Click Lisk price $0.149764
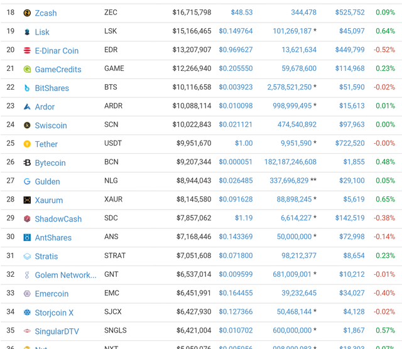This screenshot has width=402, height=349. point(236,31)
